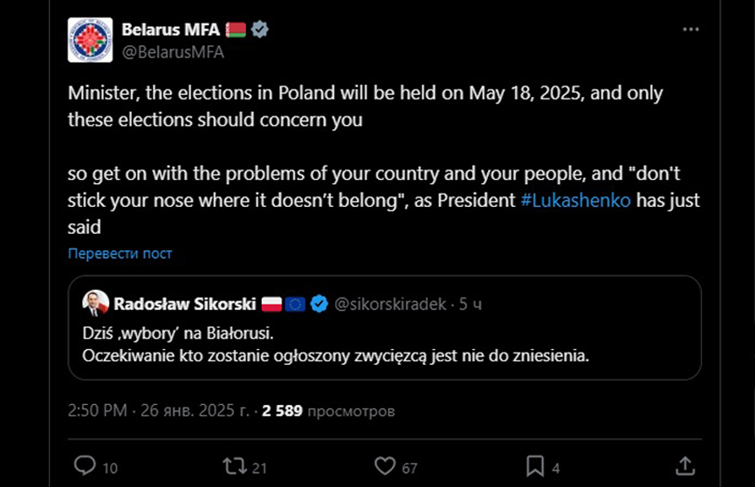This screenshot has height=487, width=755.
Task: Like the post with heart icon
Action: click(383, 466)
